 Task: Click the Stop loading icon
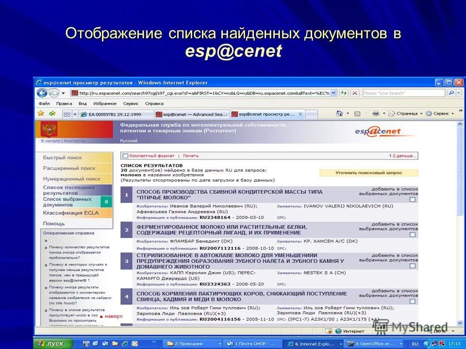click(355, 93)
